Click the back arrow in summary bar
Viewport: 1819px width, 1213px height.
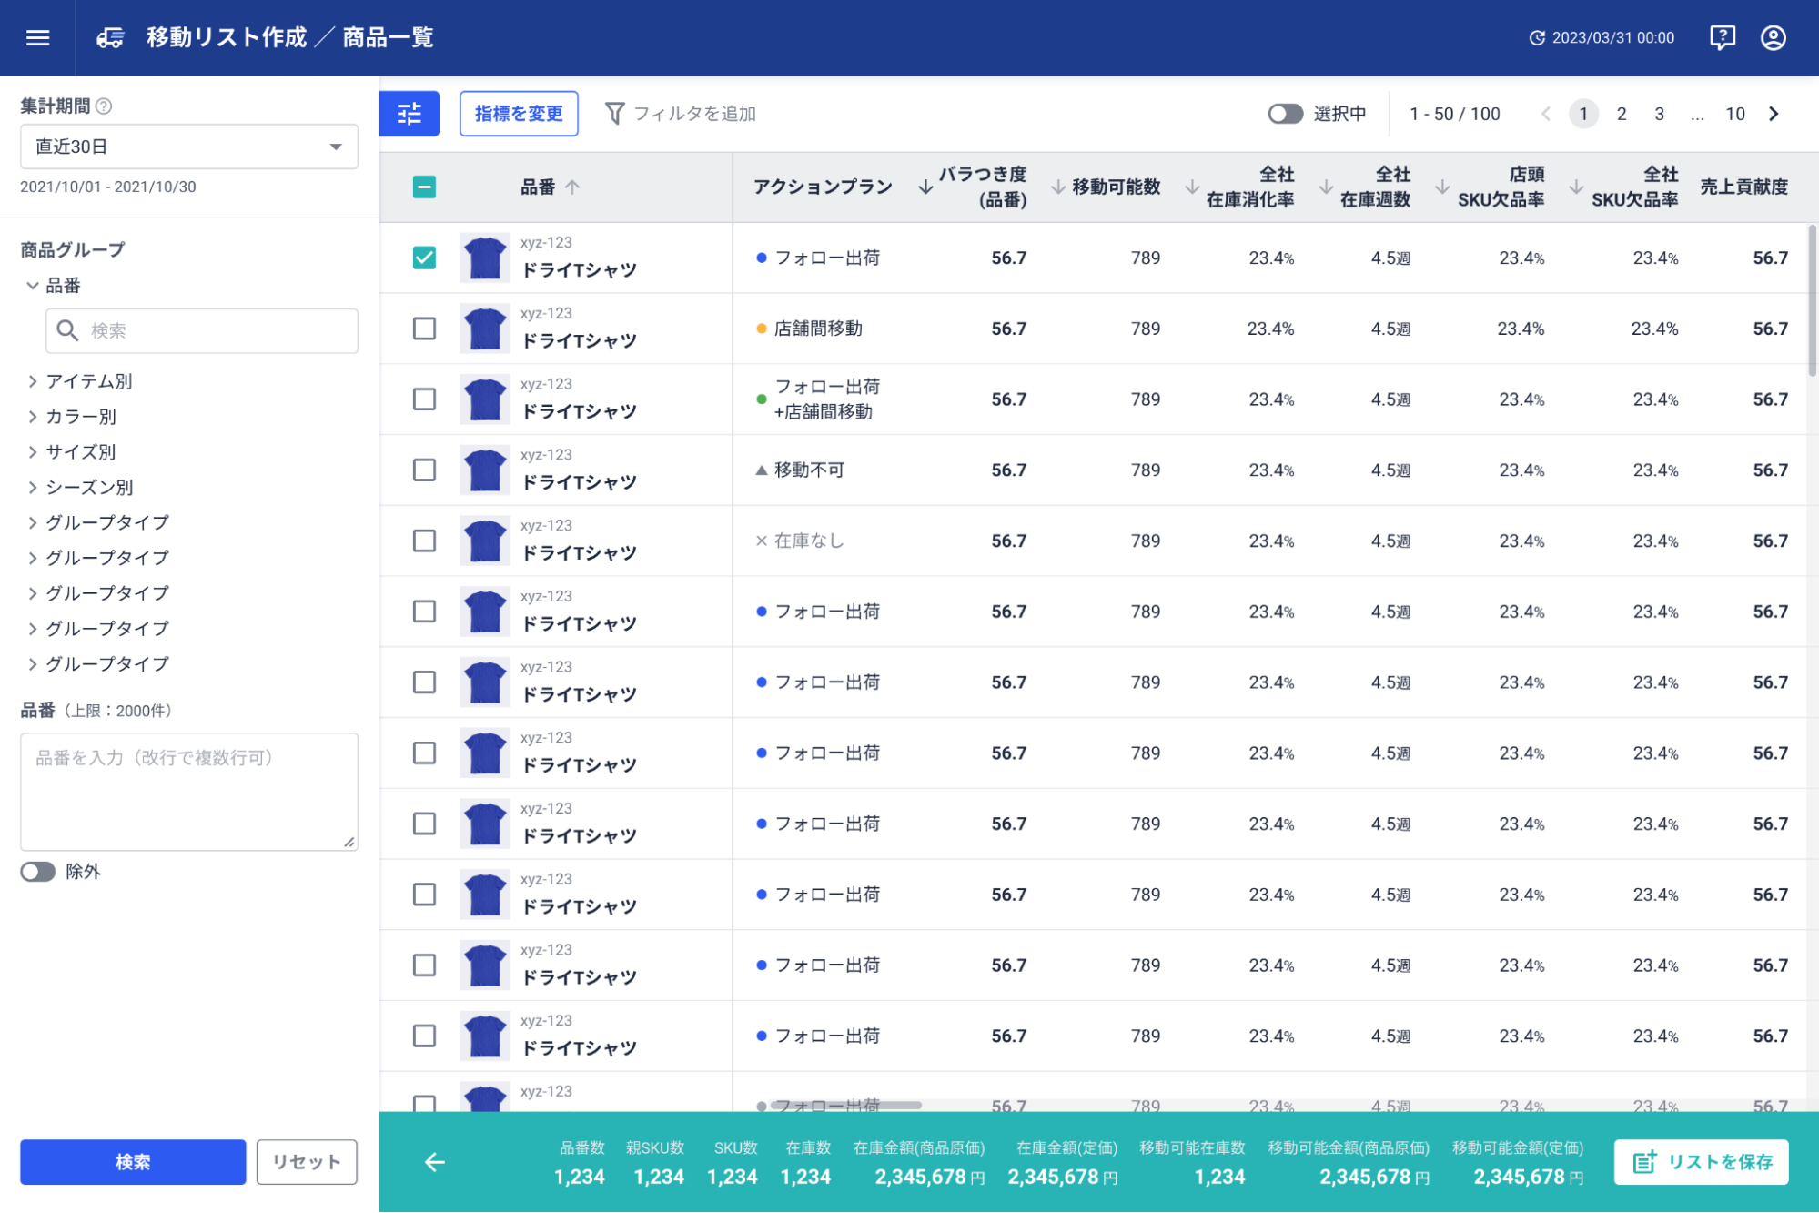(435, 1162)
